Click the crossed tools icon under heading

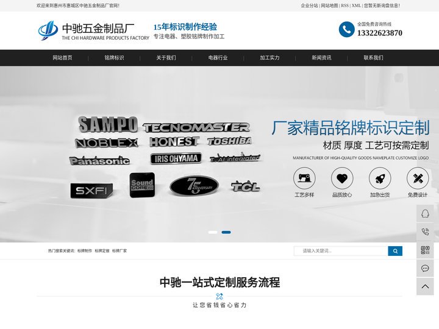[x=220, y=296]
